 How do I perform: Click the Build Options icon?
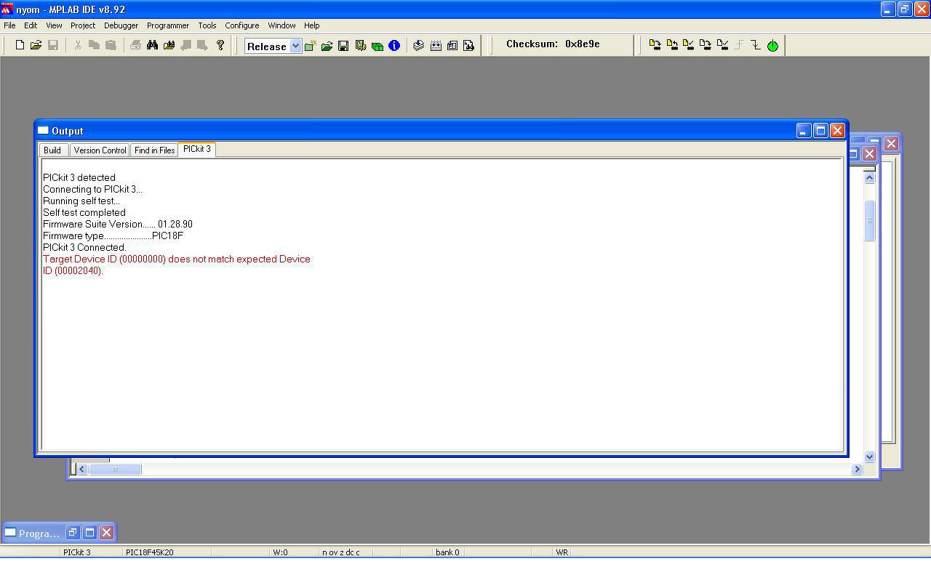click(360, 46)
